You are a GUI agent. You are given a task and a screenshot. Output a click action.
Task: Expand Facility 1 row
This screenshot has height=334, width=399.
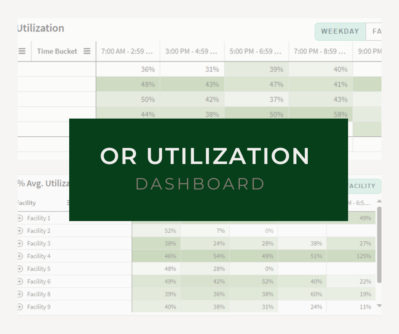20,218
